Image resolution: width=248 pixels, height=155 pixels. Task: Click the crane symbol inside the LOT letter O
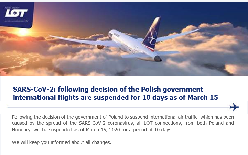(14, 14)
